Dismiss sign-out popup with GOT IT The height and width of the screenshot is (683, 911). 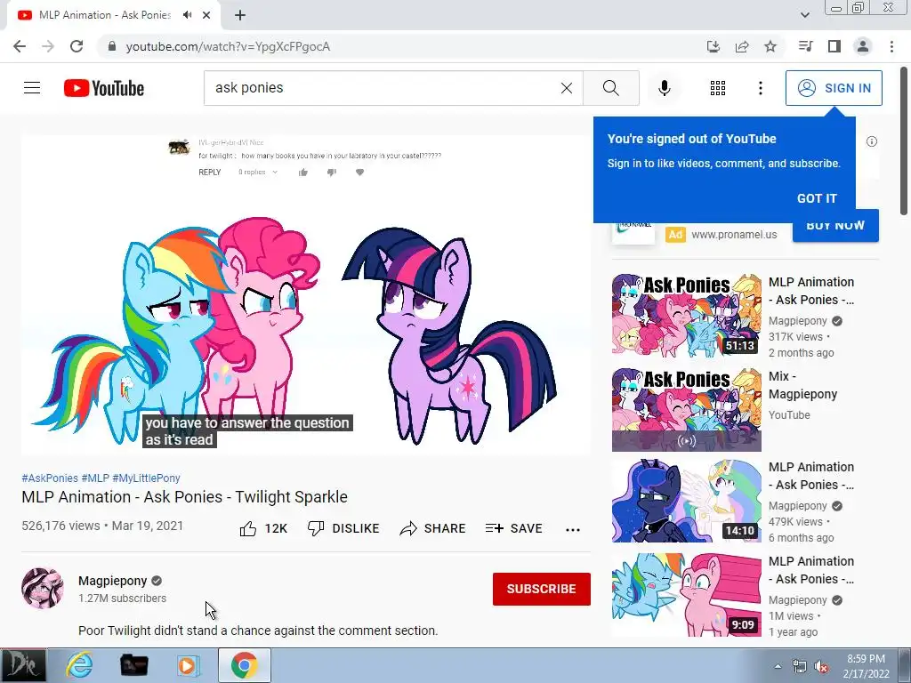coord(817,198)
